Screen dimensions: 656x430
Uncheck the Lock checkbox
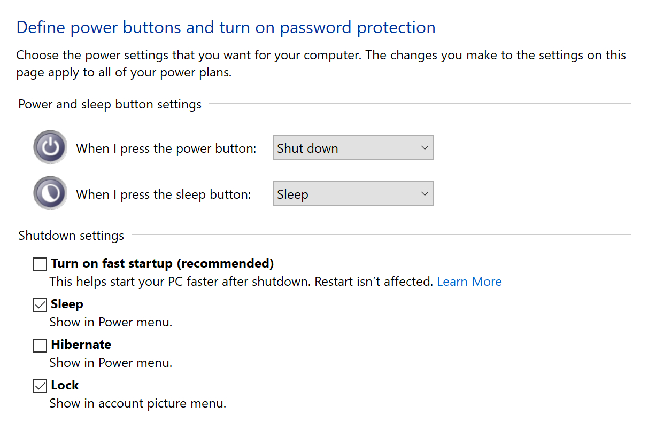pyautogui.click(x=40, y=386)
